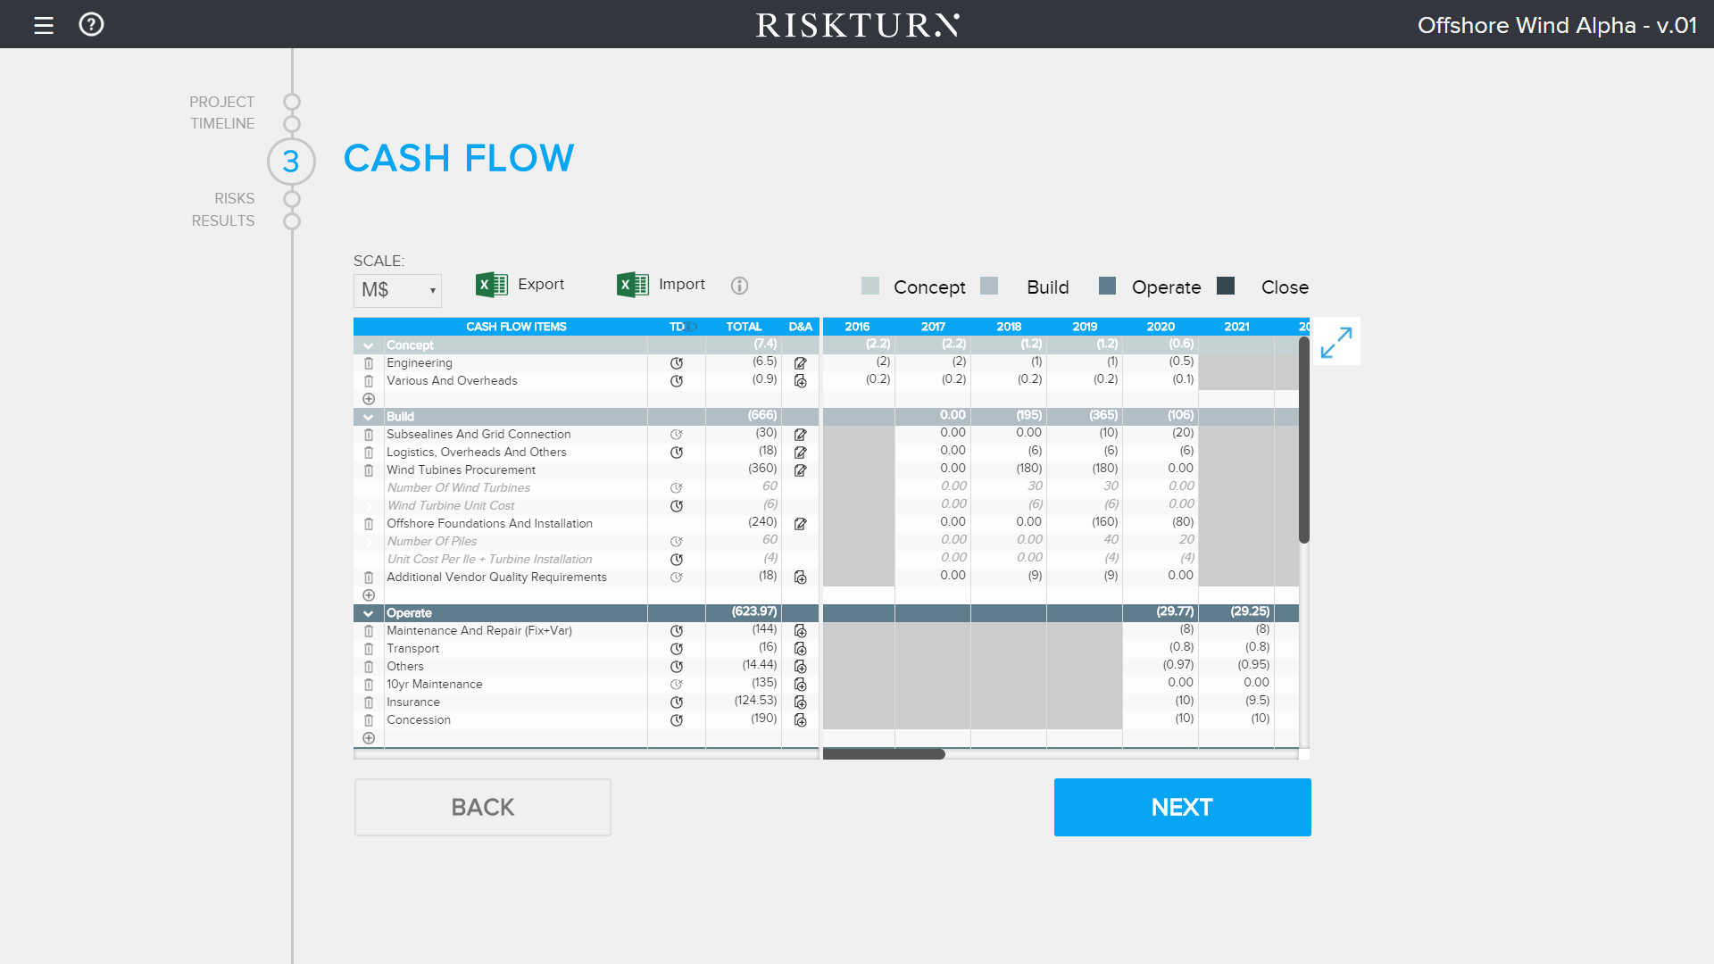
Task: Add new item under Concept section
Action: (x=369, y=399)
